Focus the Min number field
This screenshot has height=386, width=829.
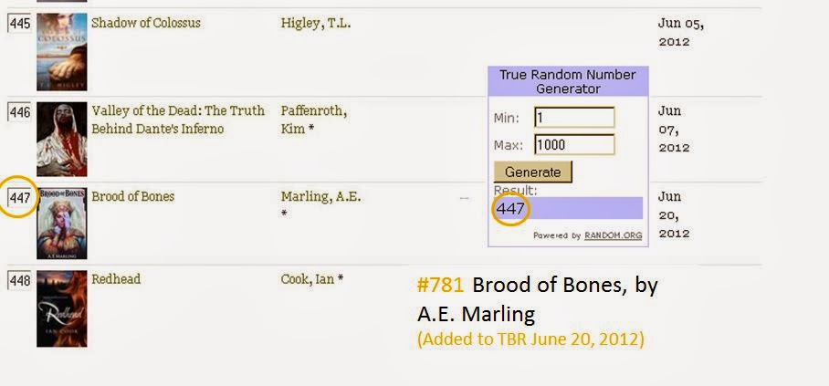click(574, 118)
